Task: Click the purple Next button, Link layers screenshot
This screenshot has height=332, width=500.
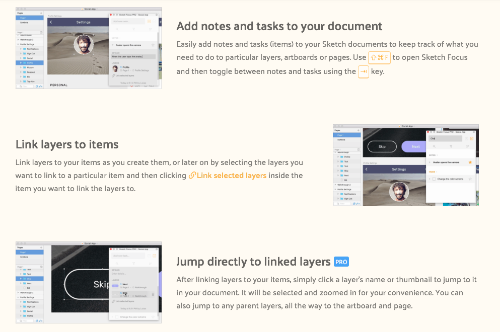Action: [x=414, y=146]
